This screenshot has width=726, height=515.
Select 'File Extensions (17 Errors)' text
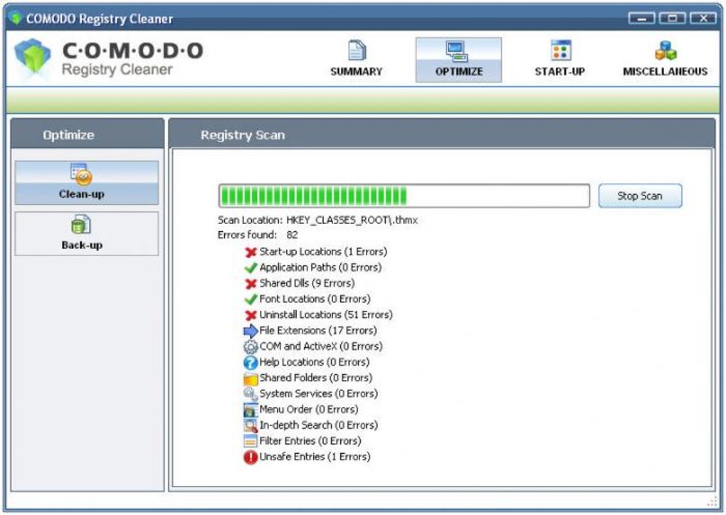(x=318, y=330)
